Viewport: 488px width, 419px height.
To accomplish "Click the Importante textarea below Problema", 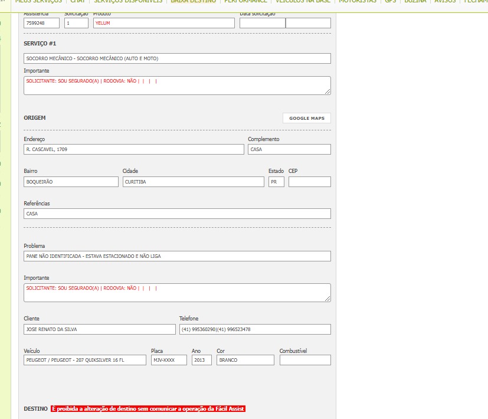I will (177, 293).
